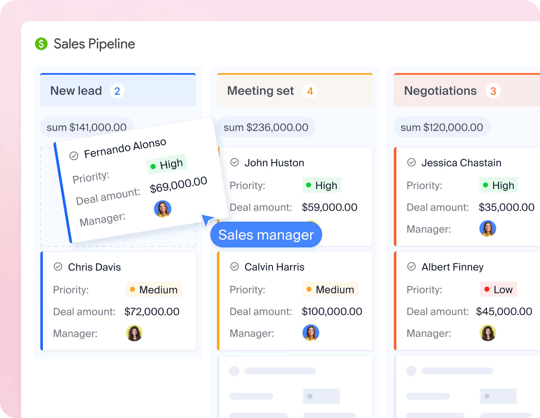Open Fernando Alonso's manager avatar
Screen dimensions: 540x418
pos(163,209)
